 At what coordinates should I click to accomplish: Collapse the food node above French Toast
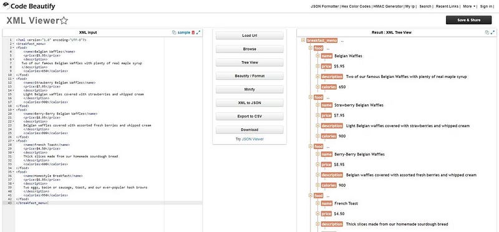coord(310,196)
